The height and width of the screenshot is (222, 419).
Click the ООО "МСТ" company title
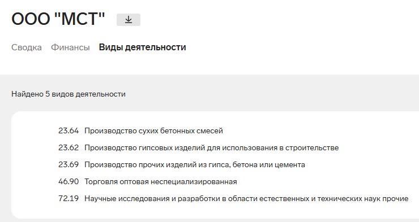[58, 19]
